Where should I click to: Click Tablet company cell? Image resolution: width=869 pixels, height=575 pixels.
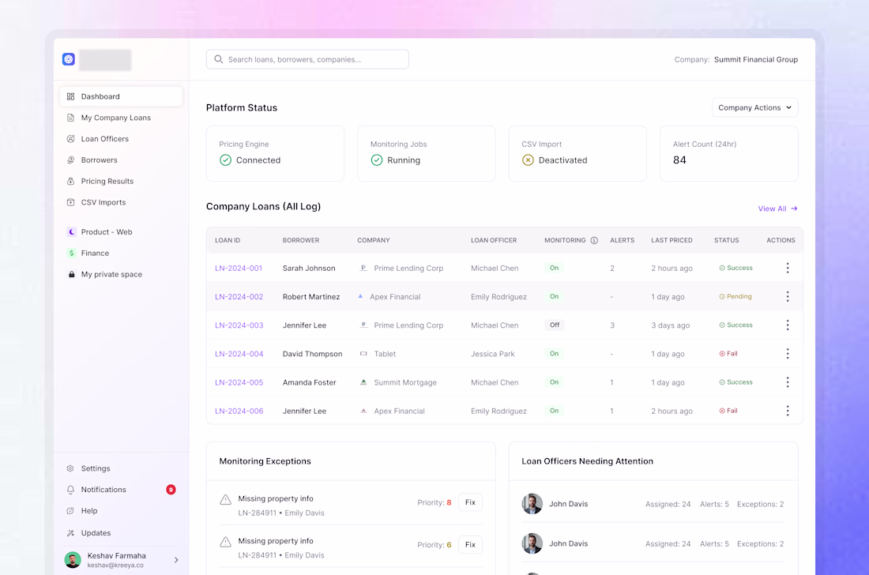tap(378, 354)
